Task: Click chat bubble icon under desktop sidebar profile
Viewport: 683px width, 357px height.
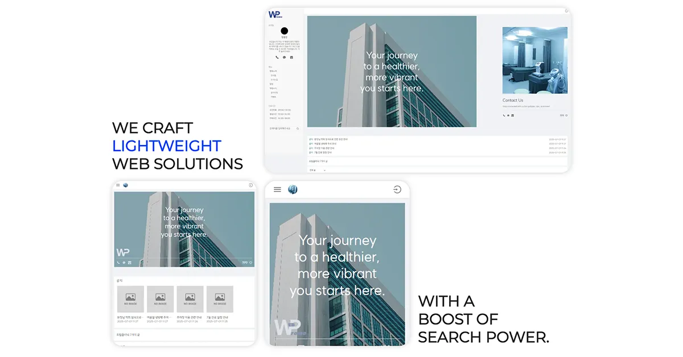Action: [x=284, y=57]
